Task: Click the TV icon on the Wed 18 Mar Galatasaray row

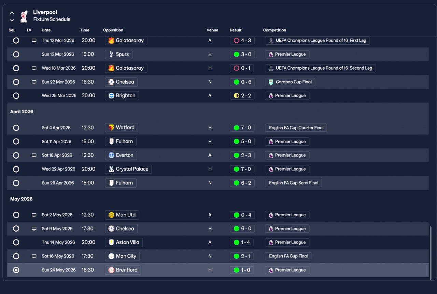Action: click(34, 68)
